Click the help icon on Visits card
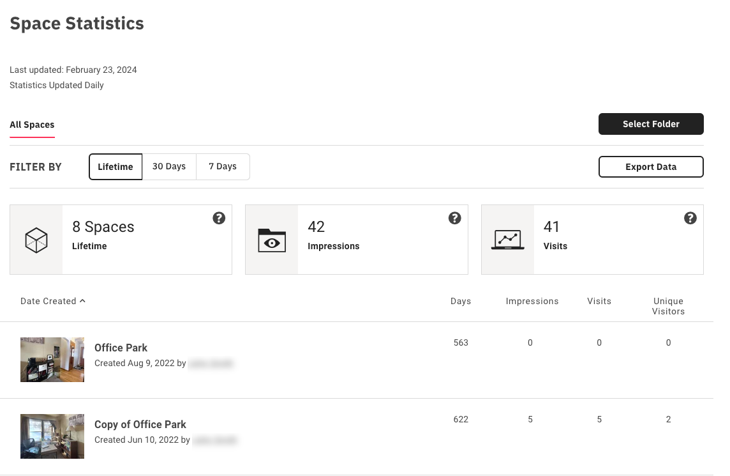Viewport: 730px width, 476px height. (690, 219)
